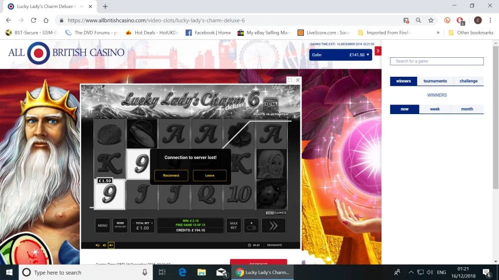Show more bookmarks with double chevron
This screenshot has height=280, width=499.
[x=438, y=32]
